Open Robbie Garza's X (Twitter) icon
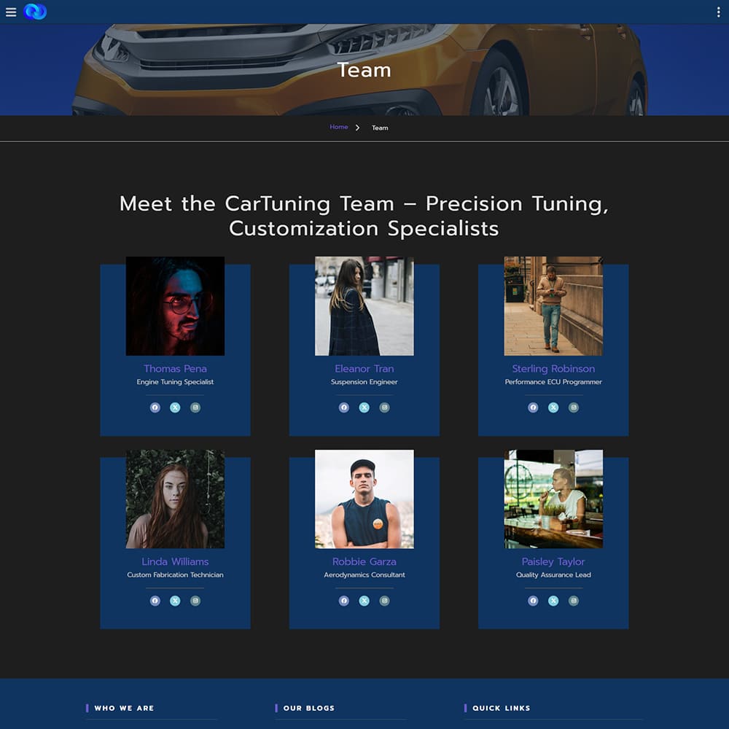 coord(364,601)
